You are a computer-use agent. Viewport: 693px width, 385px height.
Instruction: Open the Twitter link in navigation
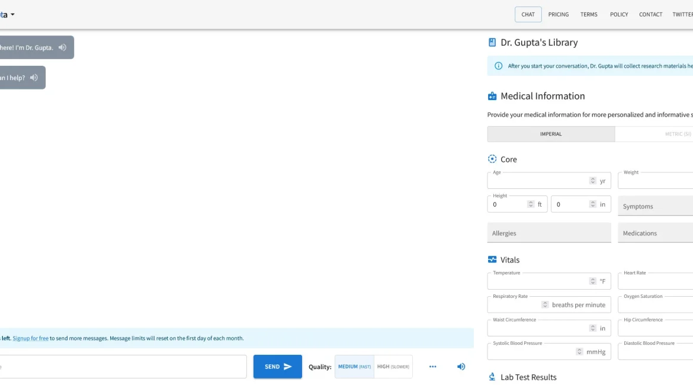[x=682, y=15]
